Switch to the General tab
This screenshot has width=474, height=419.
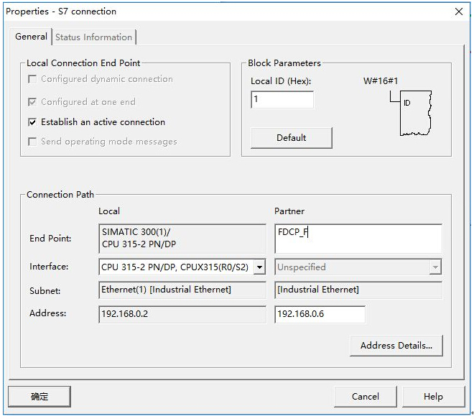pos(31,37)
